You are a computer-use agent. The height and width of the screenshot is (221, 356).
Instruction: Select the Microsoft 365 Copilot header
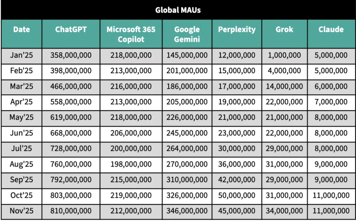click(131, 34)
